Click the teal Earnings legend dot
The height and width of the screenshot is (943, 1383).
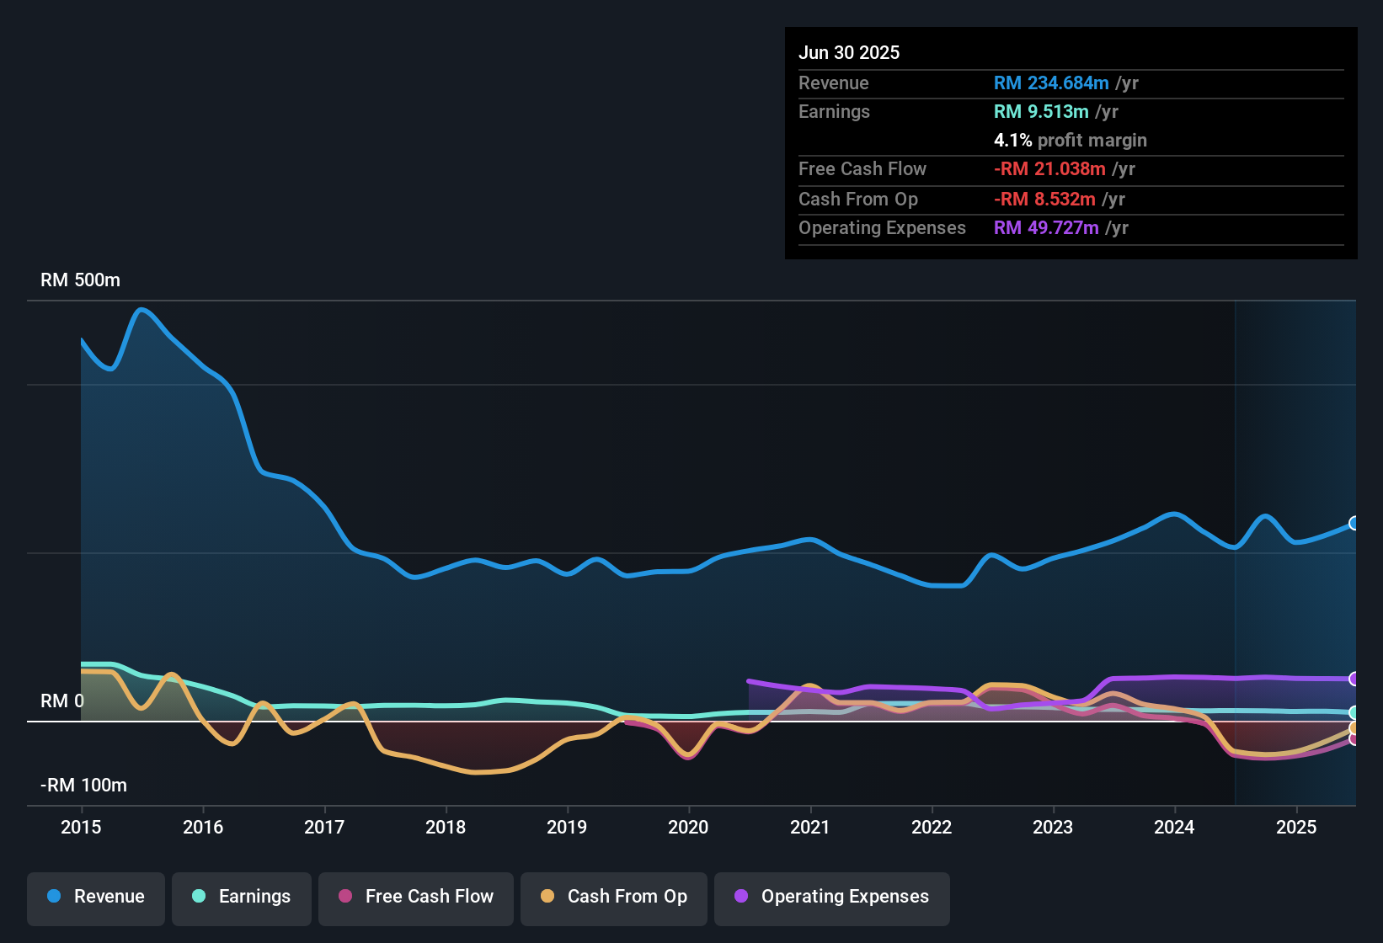[x=199, y=897]
